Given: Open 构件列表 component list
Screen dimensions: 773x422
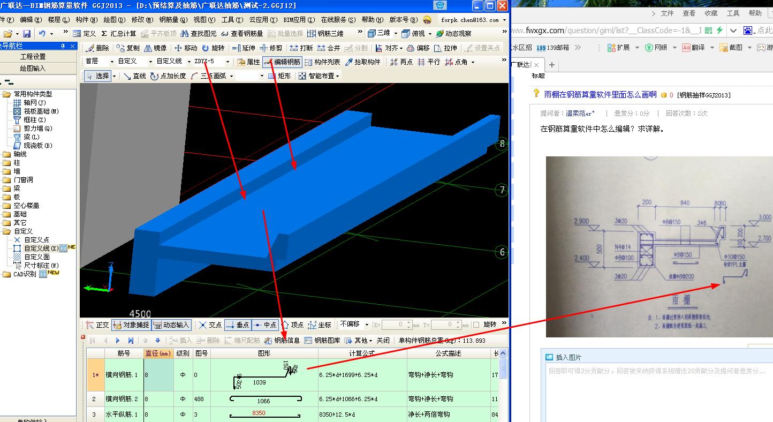Looking at the screenshot, I should tap(322, 62).
